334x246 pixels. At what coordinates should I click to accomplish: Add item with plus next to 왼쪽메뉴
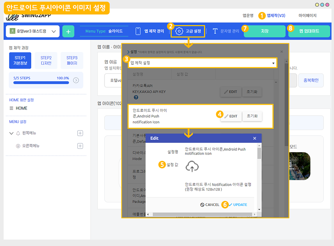pyautogui.click(x=80, y=133)
